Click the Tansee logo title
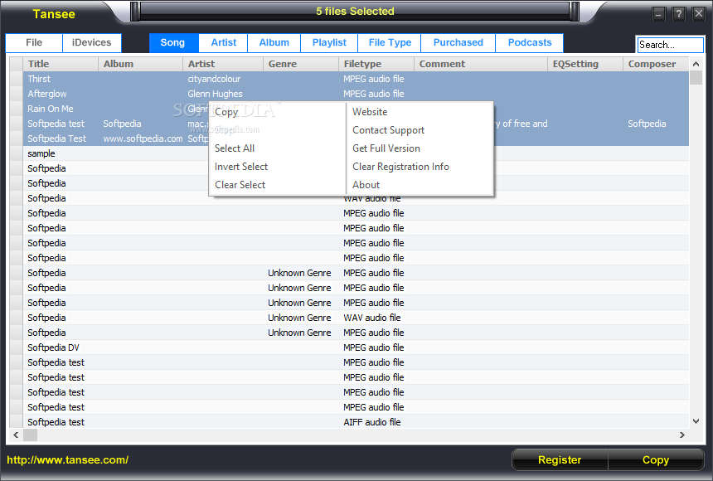 point(54,14)
